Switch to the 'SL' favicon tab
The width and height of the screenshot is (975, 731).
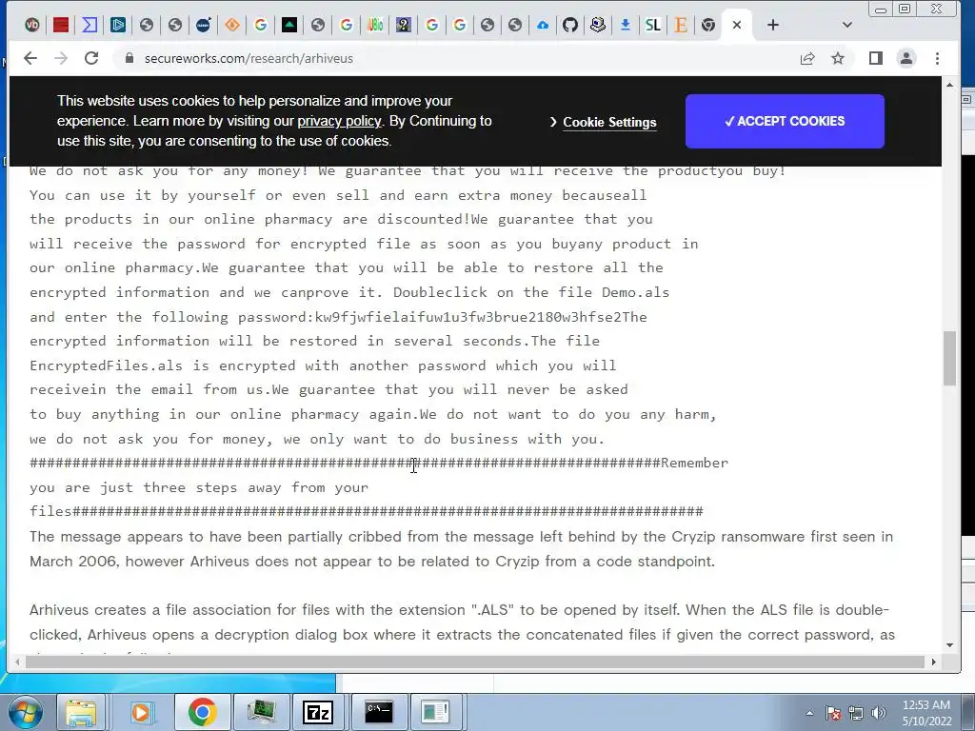(x=653, y=25)
